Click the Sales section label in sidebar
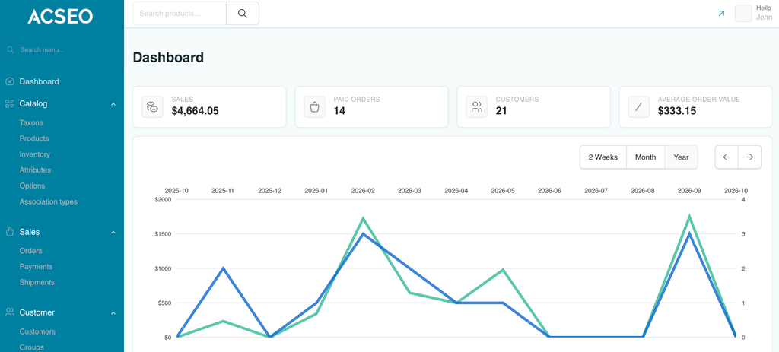This screenshot has width=779, height=352. coord(30,232)
